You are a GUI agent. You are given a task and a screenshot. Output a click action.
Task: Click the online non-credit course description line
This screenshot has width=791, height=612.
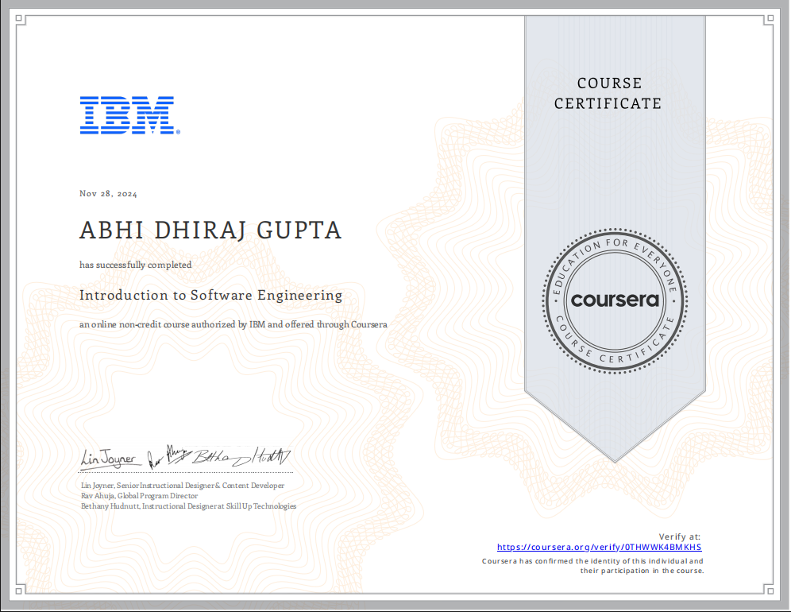[x=233, y=324]
